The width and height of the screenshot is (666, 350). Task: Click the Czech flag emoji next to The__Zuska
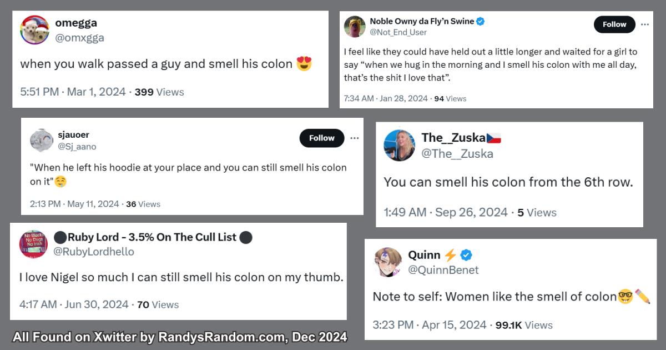pos(494,138)
